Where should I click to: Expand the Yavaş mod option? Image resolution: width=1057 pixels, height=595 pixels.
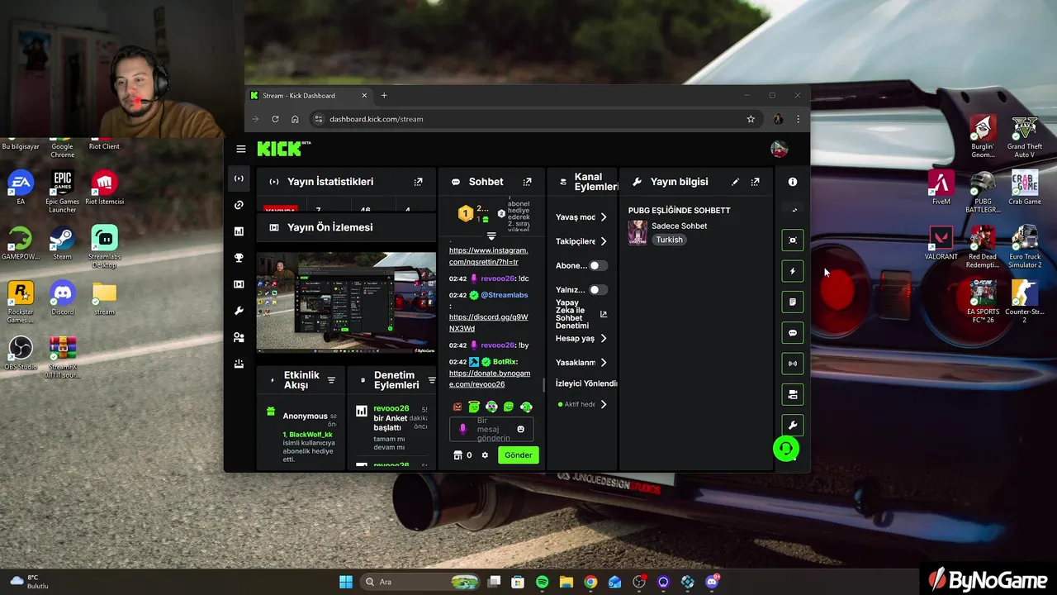point(604,217)
